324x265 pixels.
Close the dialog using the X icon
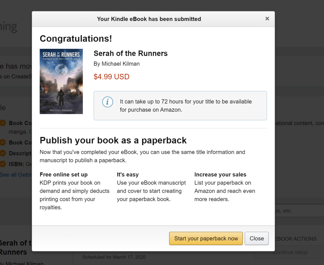pos(267,19)
